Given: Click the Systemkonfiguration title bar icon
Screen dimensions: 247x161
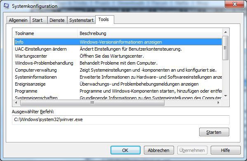Looking at the screenshot, I should (6, 6).
